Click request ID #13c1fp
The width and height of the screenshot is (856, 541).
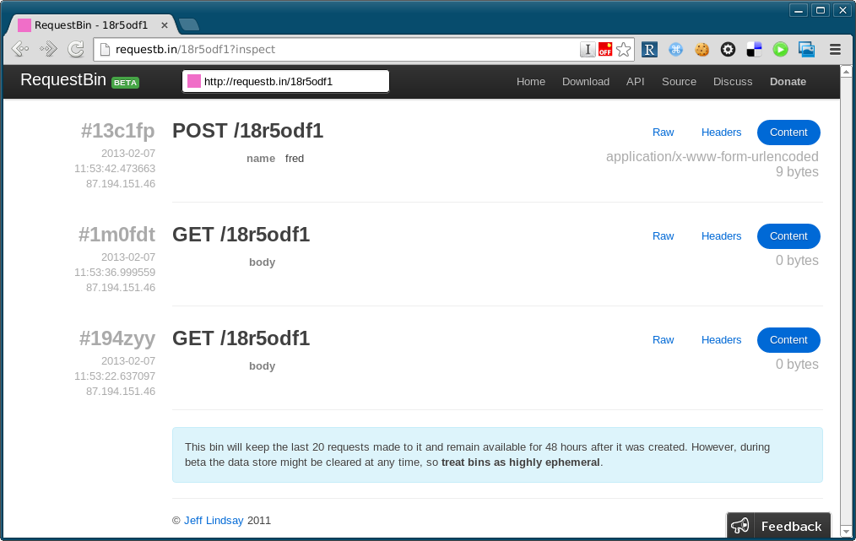coord(118,132)
